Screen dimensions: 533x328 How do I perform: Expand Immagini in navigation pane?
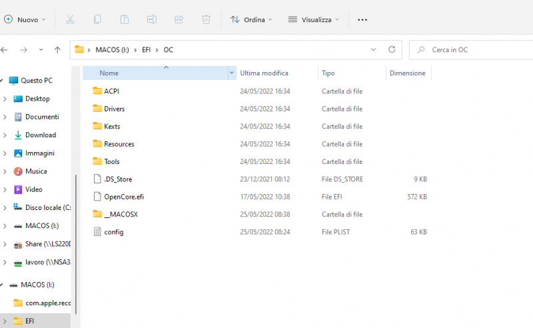[x=5, y=153]
